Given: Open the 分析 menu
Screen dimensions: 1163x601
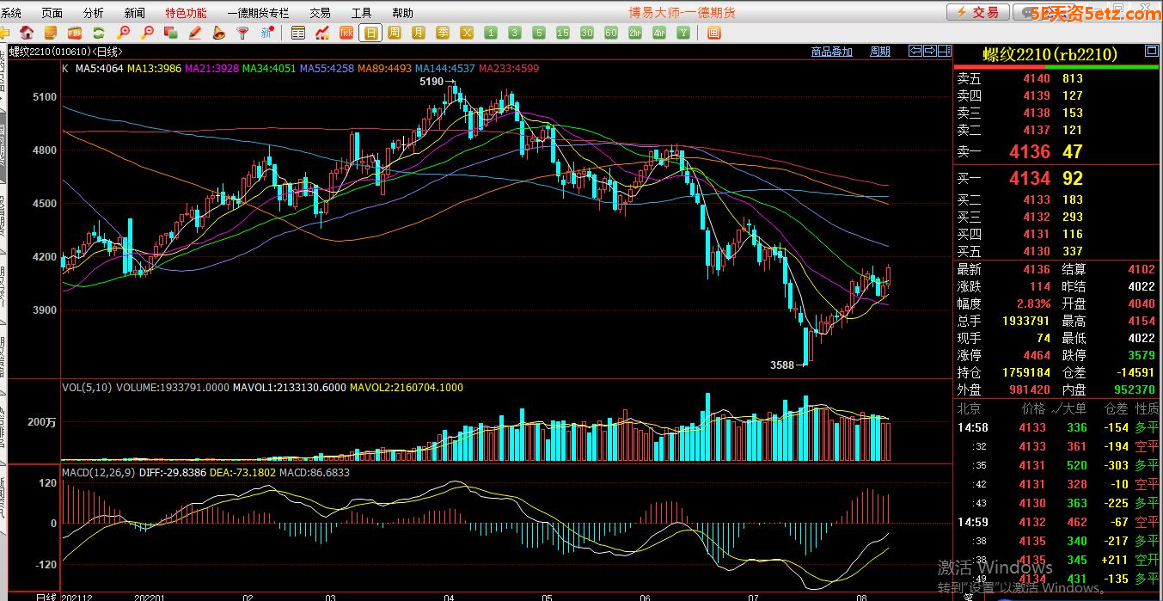Looking at the screenshot, I should [94, 13].
